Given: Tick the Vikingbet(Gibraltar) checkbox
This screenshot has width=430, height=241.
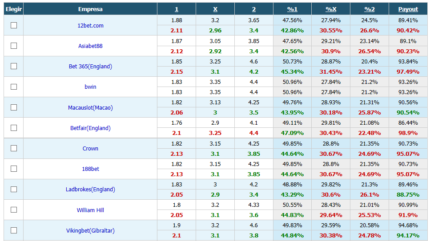Looking at the screenshot, I should click(14, 230).
